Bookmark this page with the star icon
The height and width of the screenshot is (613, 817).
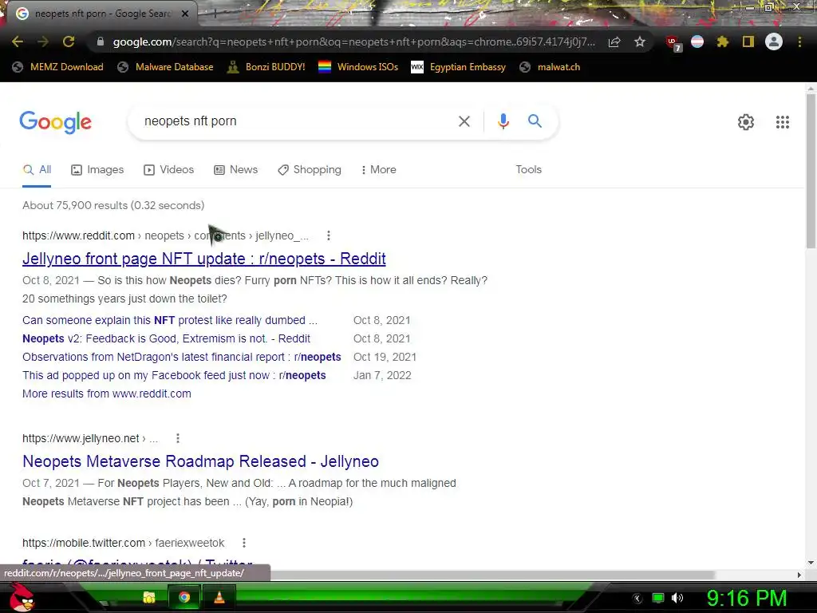point(640,42)
